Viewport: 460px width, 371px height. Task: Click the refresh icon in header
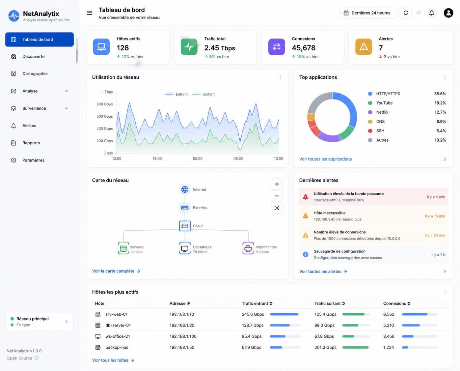pyautogui.click(x=406, y=13)
